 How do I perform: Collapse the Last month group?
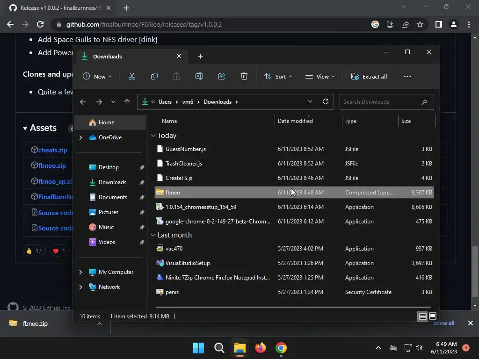153,235
